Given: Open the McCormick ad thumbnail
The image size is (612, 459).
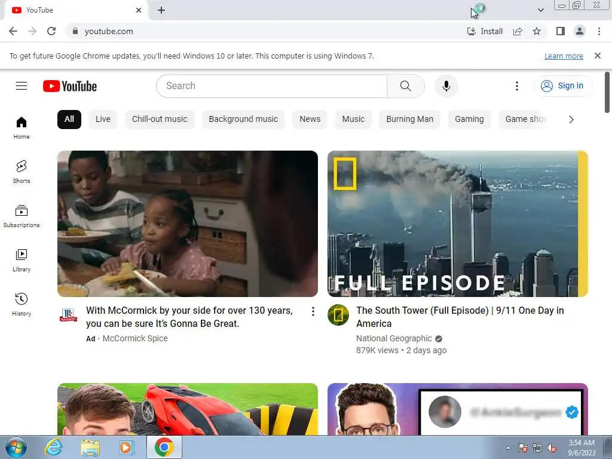Looking at the screenshot, I should tap(188, 224).
